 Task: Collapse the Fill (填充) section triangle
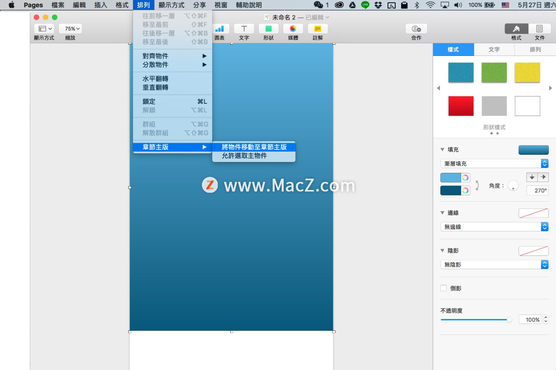point(442,150)
